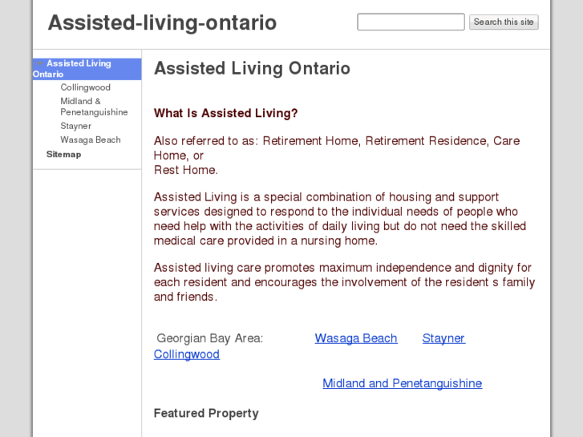Click the site search text field
The width and height of the screenshot is (583, 437).
(411, 22)
